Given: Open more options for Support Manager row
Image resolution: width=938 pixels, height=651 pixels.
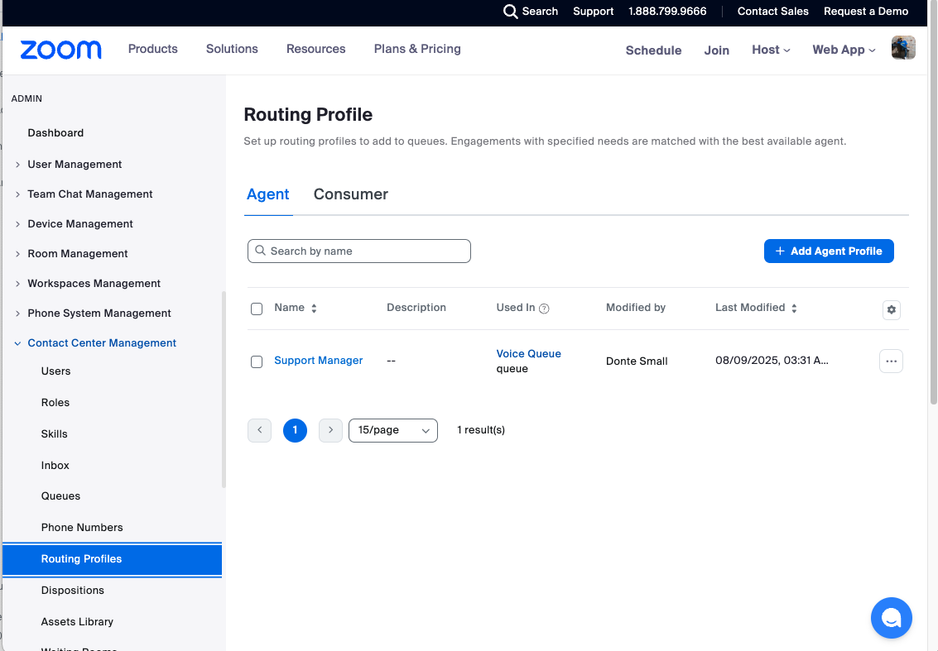Looking at the screenshot, I should pos(891,361).
